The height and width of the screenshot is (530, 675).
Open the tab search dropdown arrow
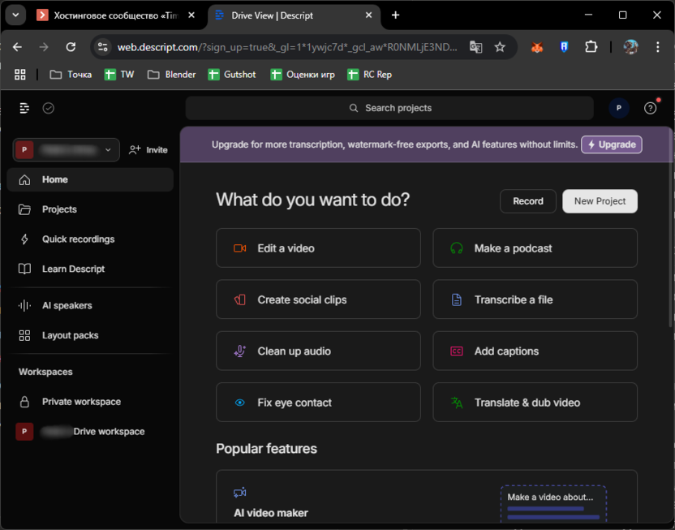point(15,15)
